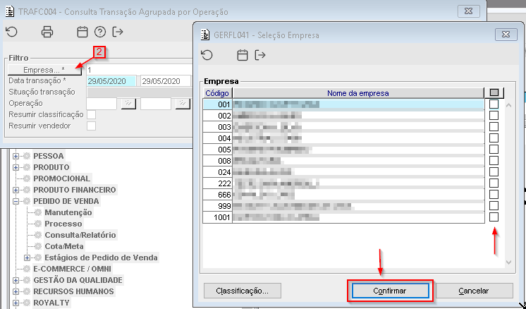The height and width of the screenshot is (309, 526).
Task: Click second Operação input field
Action: tap(156, 103)
